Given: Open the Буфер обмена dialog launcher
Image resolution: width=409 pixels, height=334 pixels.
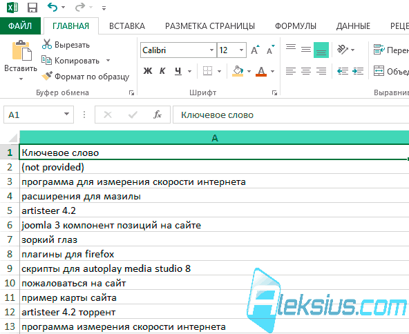Looking at the screenshot, I should (x=131, y=92).
